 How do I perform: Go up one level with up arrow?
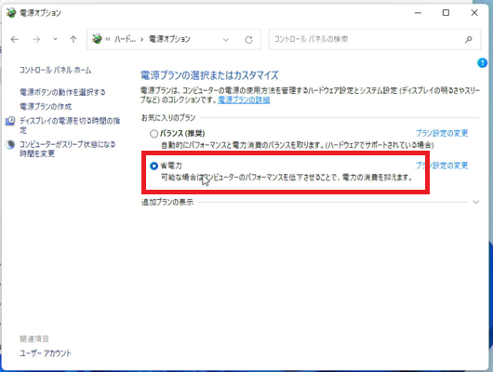click(73, 39)
